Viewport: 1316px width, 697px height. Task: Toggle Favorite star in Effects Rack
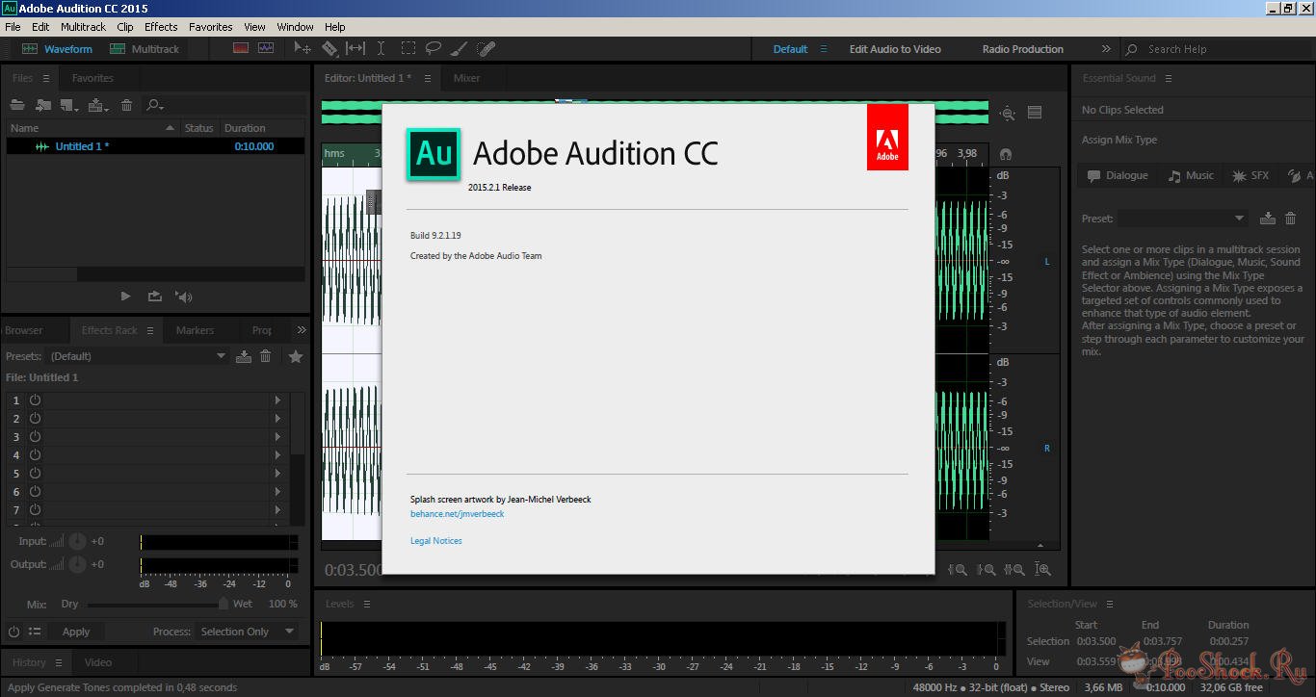pyautogui.click(x=296, y=356)
